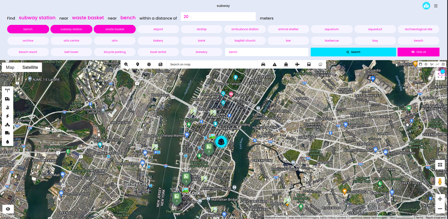The image size is (448, 219).
Task: Select the atm tag
Action: tap(115, 41)
